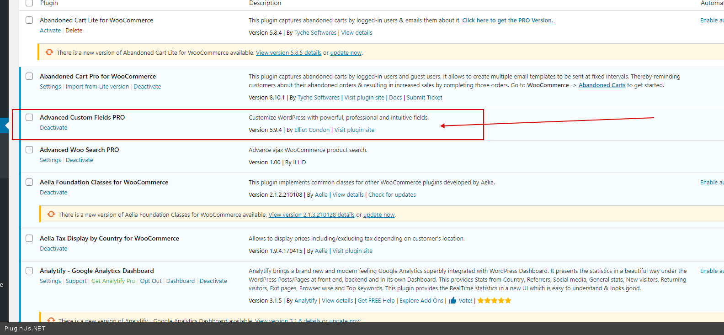Click the thumbs-up icon beside Vote!

[x=452, y=300]
